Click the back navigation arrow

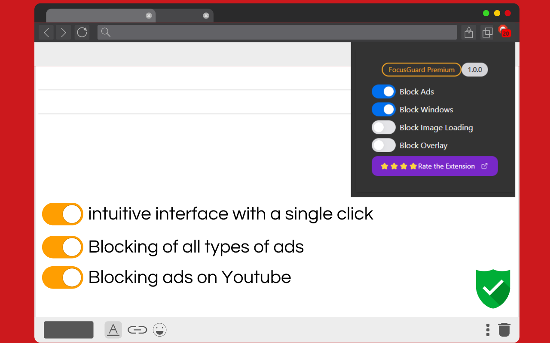pos(46,32)
